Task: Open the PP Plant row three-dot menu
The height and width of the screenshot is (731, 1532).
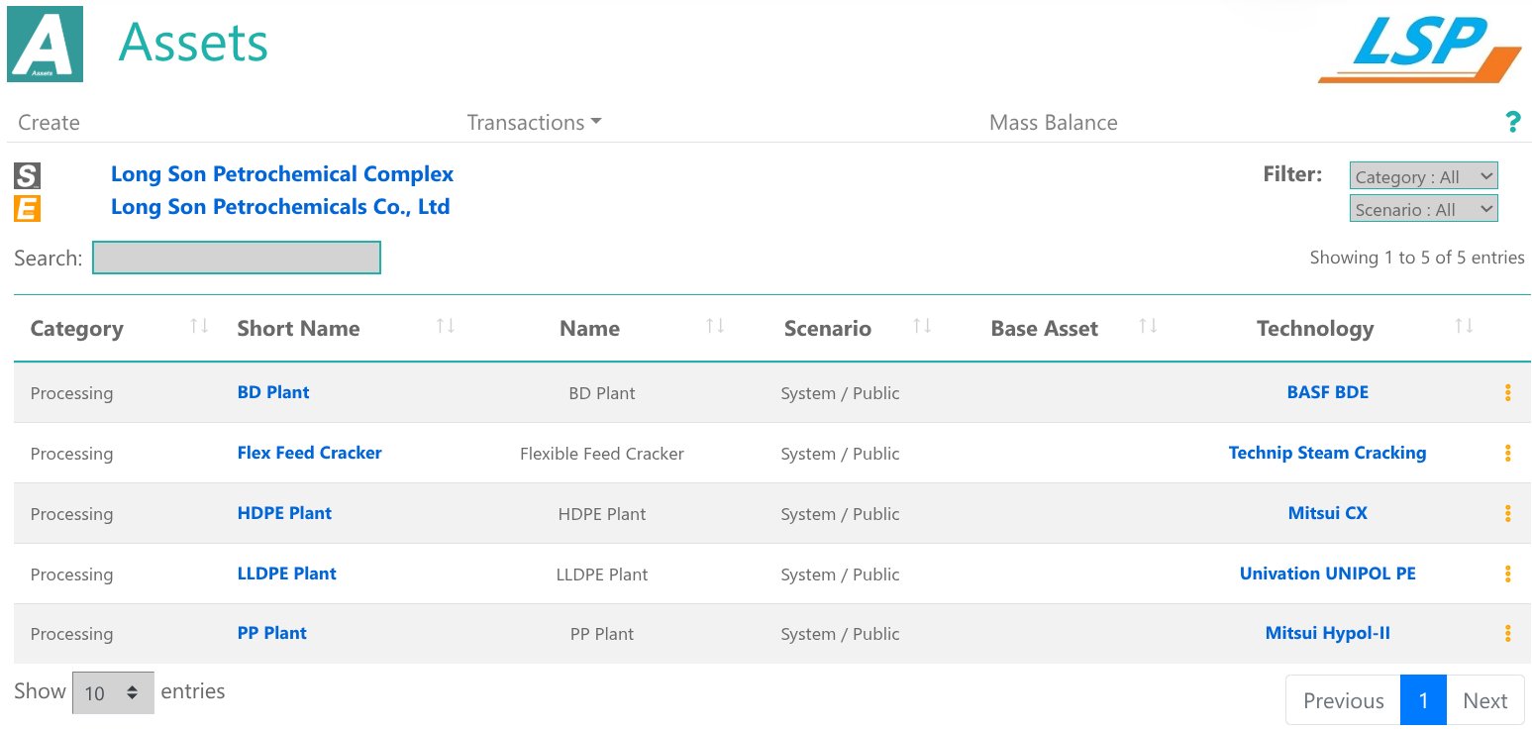Action: click(1507, 634)
